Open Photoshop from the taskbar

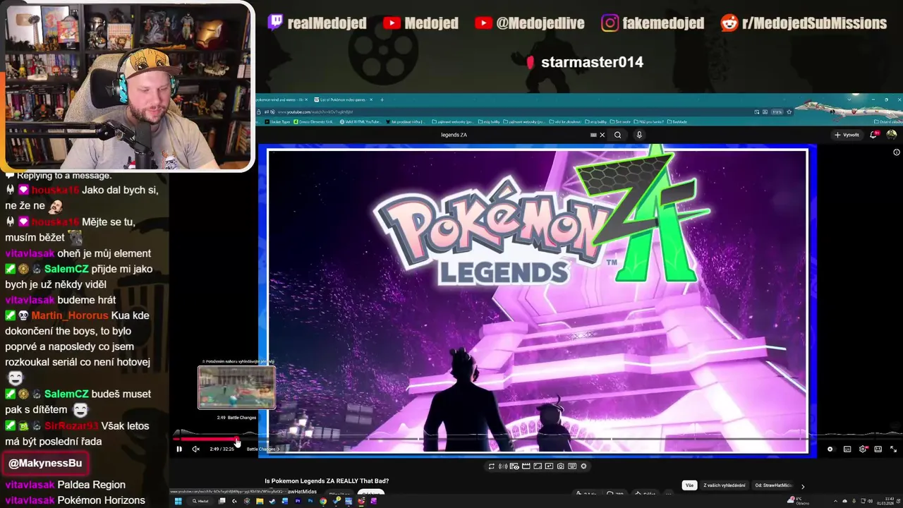click(x=310, y=501)
